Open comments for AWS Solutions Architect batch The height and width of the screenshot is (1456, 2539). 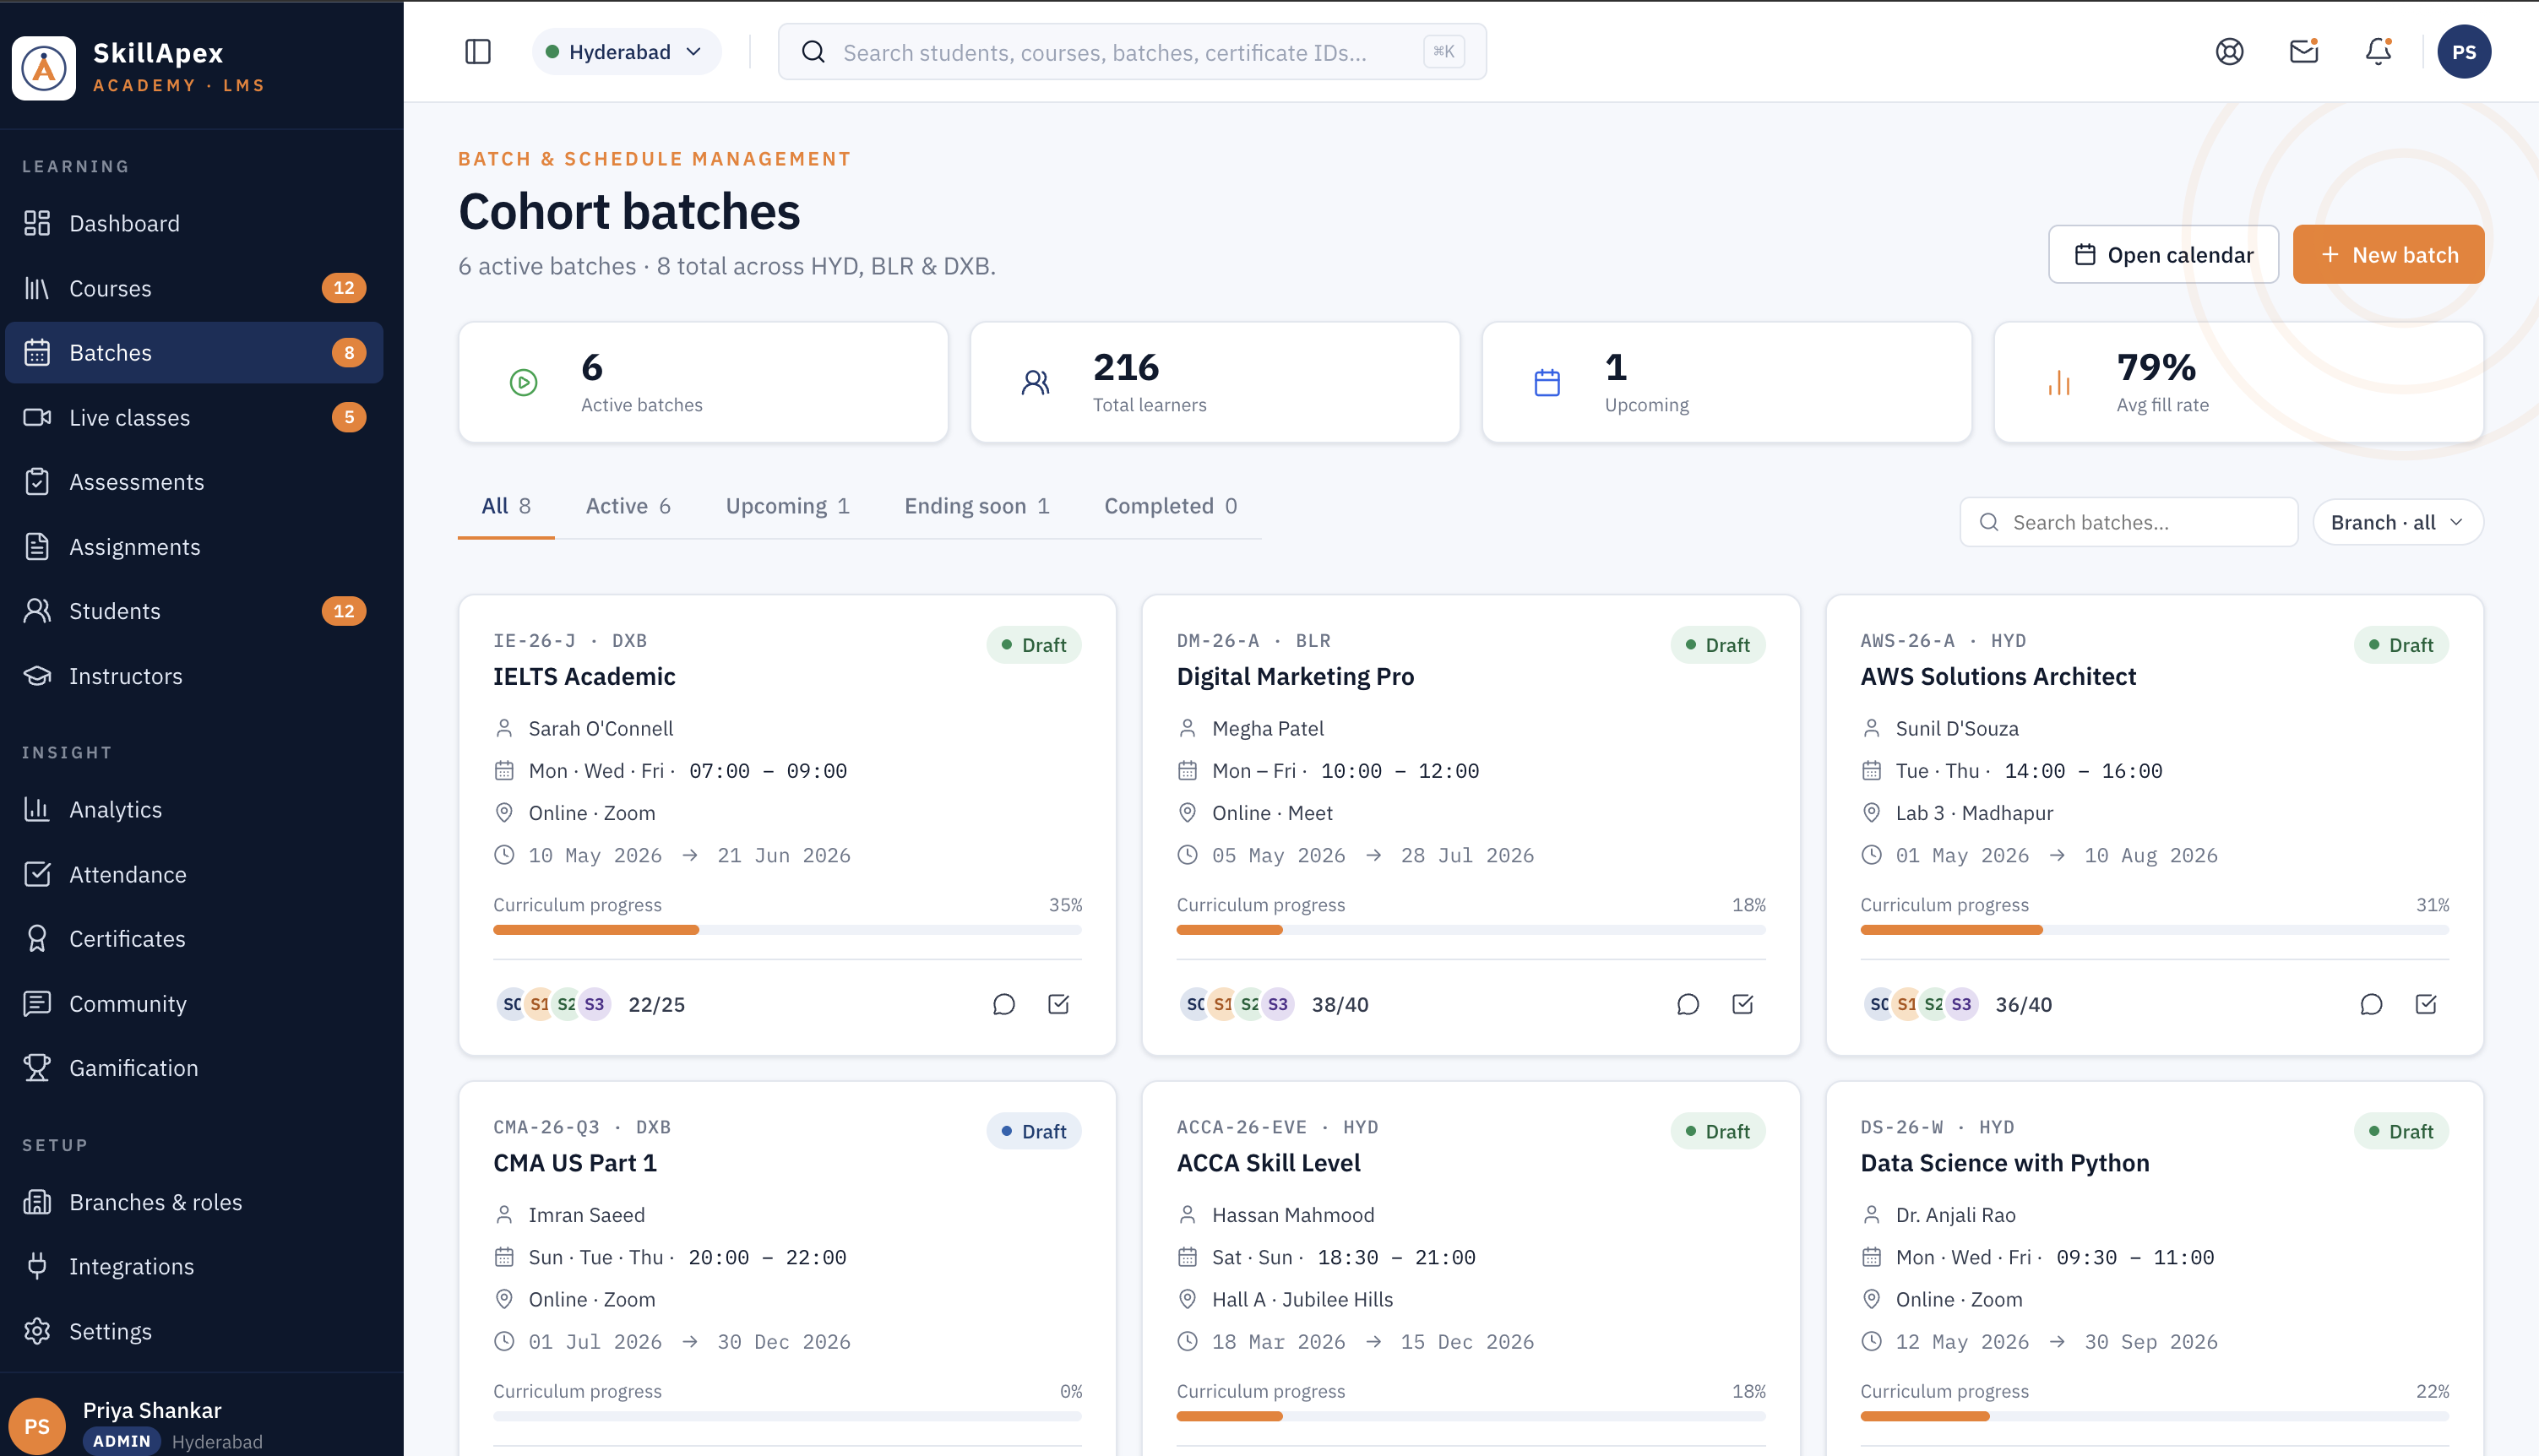pos(2371,1004)
